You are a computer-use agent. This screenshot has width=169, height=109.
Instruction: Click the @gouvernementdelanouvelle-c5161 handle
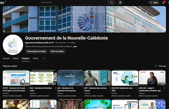[x=39, y=43]
